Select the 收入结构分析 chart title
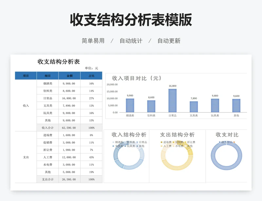The width and height of the screenshot is (262, 201). coord(129,134)
